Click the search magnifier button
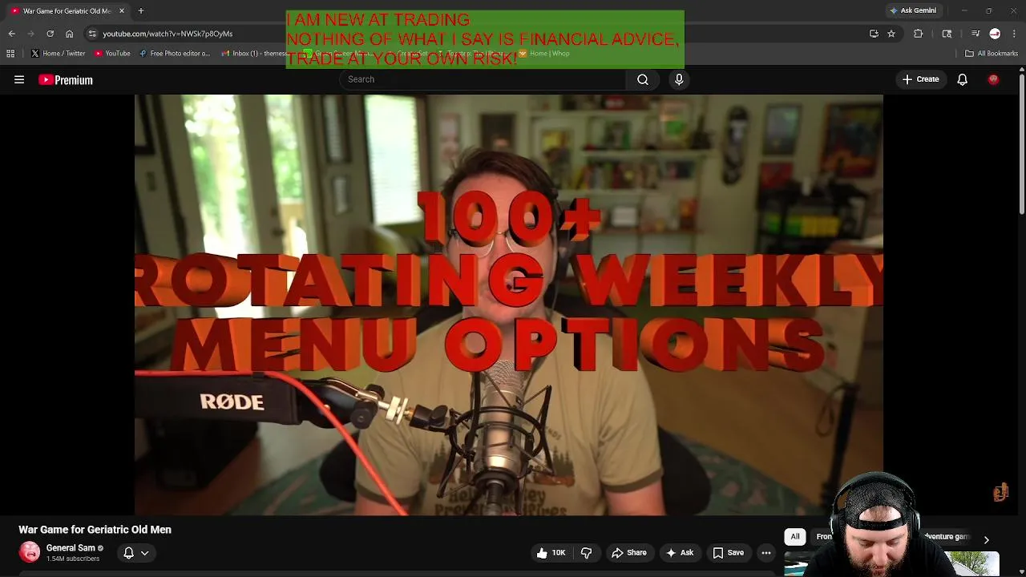The width and height of the screenshot is (1026, 577). coord(643,79)
